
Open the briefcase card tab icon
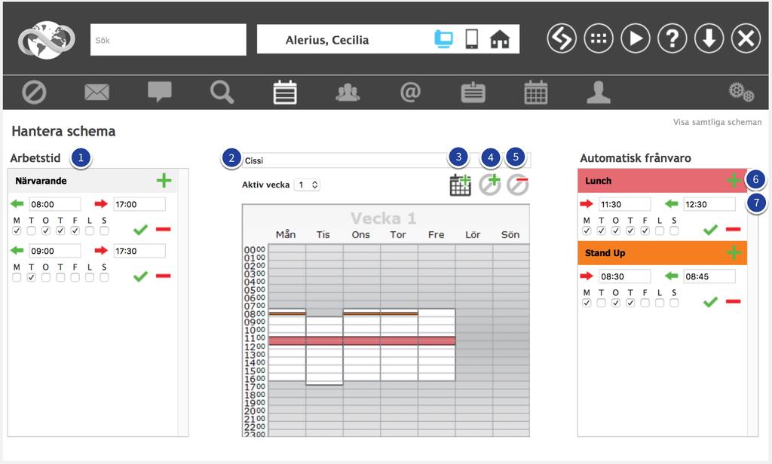tap(473, 92)
